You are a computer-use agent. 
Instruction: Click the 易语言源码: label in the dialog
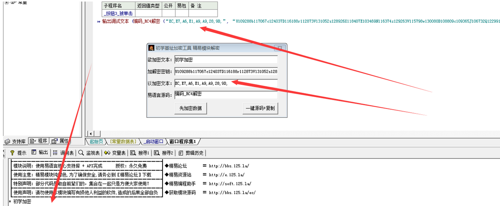[x=160, y=95]
